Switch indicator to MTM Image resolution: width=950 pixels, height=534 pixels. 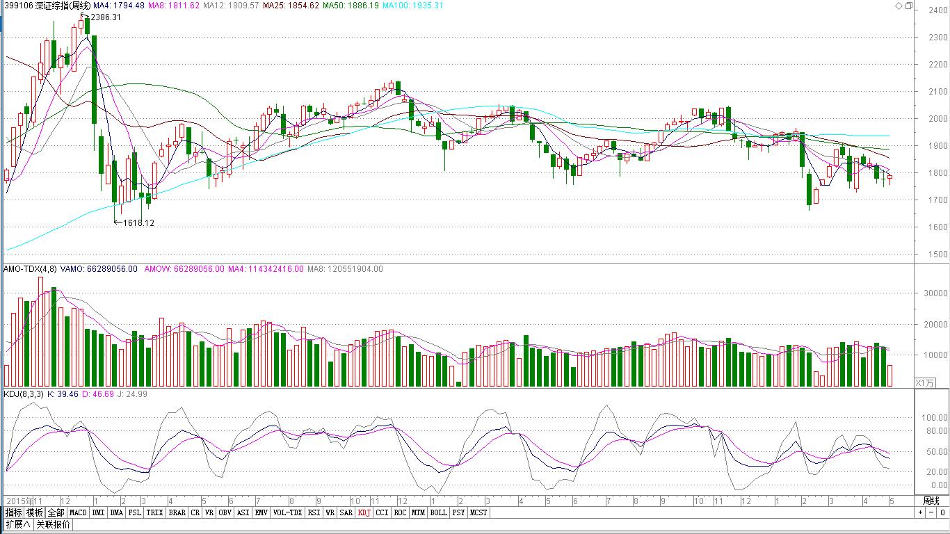(x=418, y=512)
